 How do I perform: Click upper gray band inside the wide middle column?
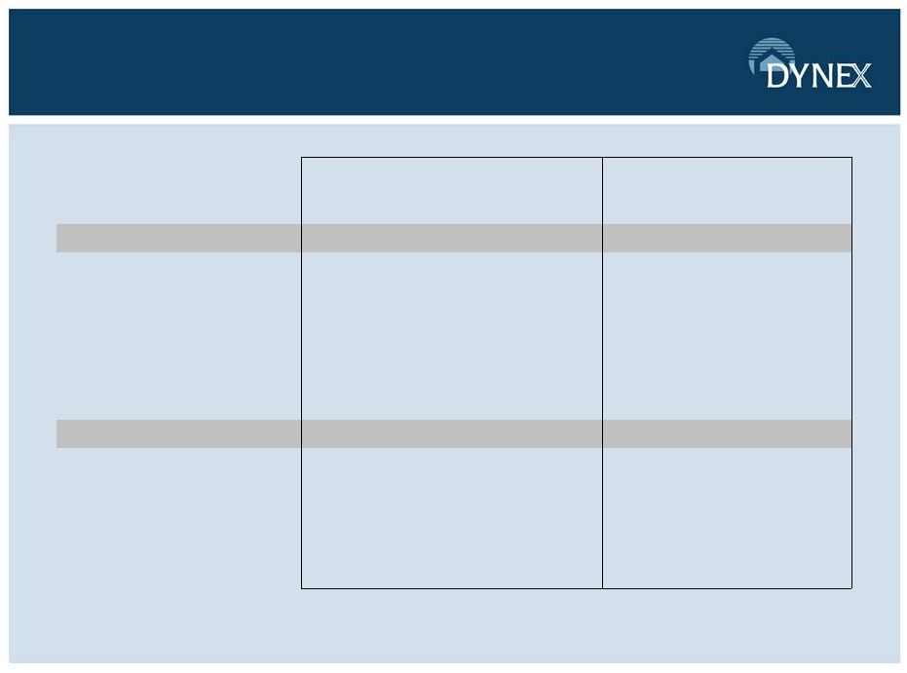[452, 239]
